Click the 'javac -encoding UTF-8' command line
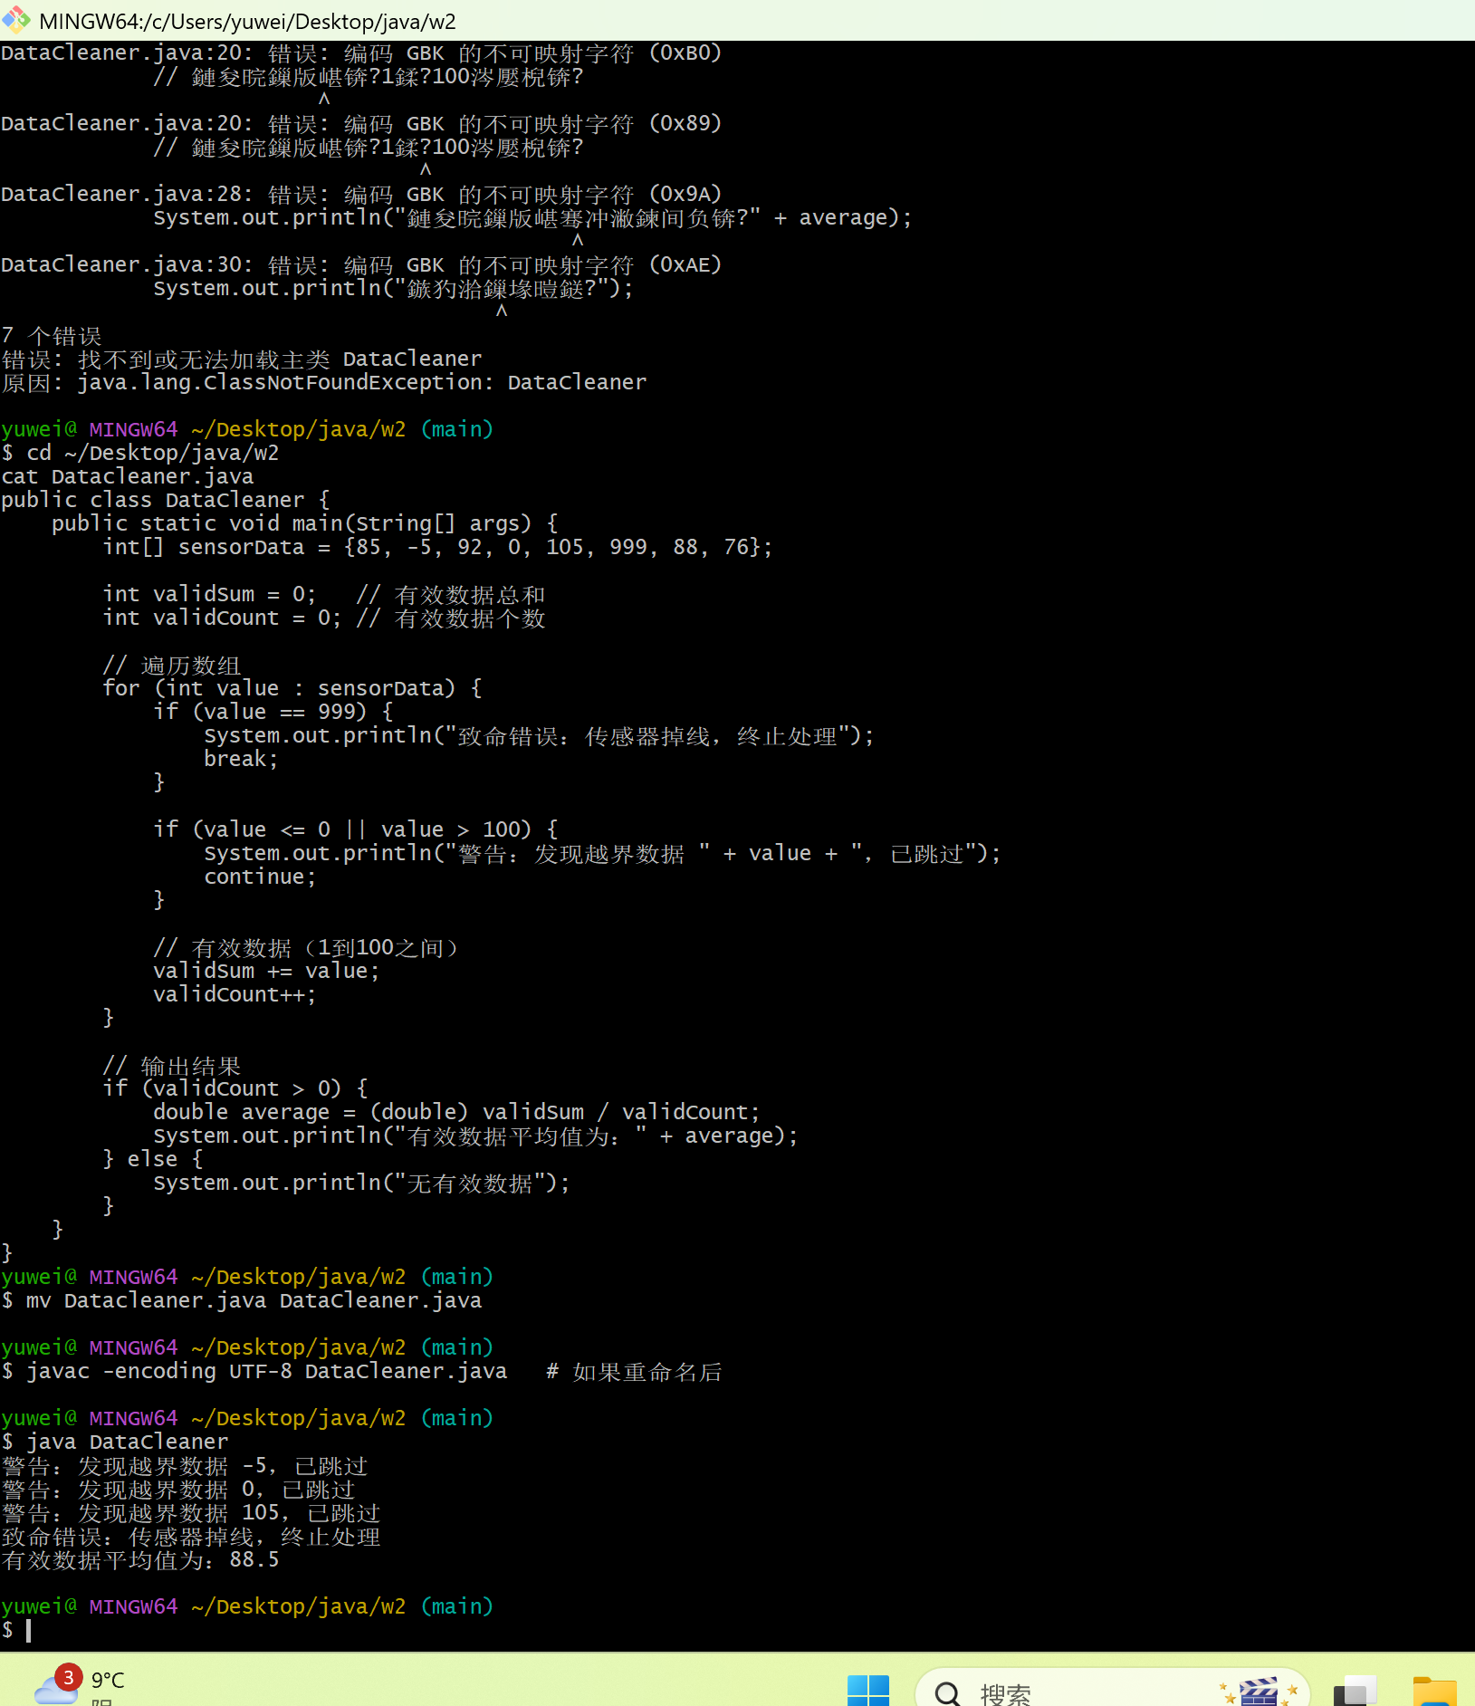 pyautogui.click(x=266, y=1371)
